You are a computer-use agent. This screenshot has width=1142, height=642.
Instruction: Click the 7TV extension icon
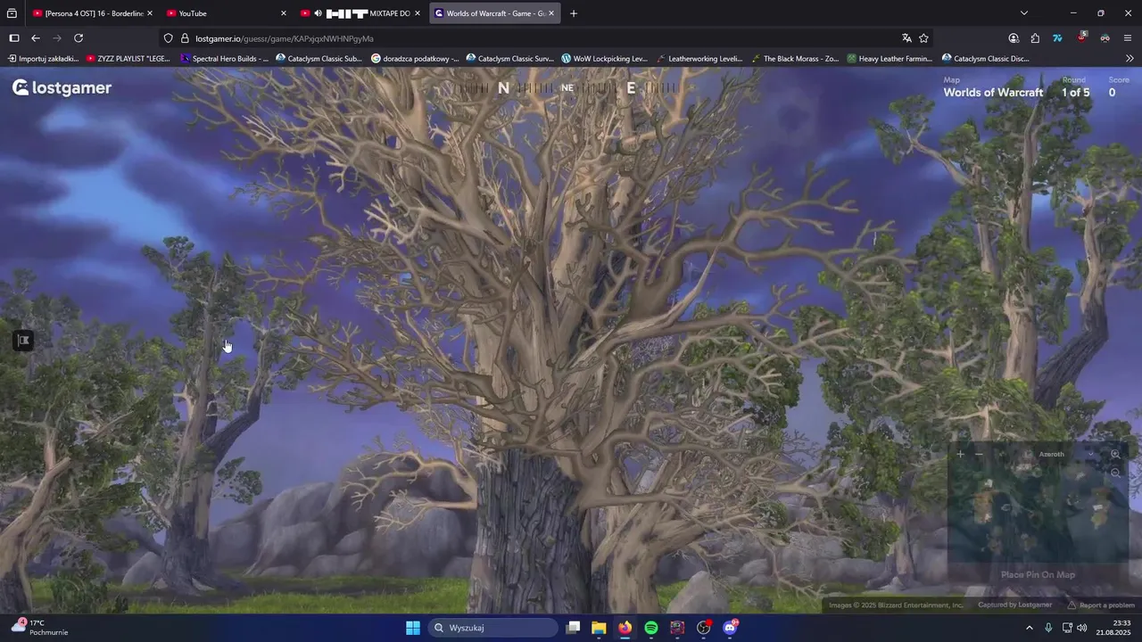[1057, 38]
